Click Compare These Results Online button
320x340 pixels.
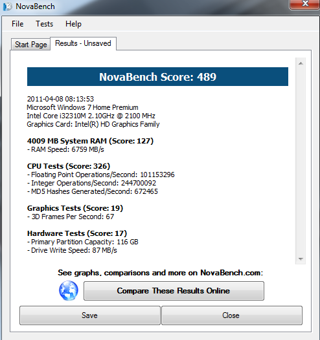tap(174, 291)
